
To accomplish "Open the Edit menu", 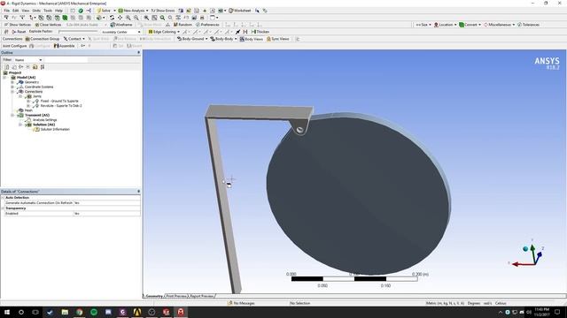I will tap(16, 11).
